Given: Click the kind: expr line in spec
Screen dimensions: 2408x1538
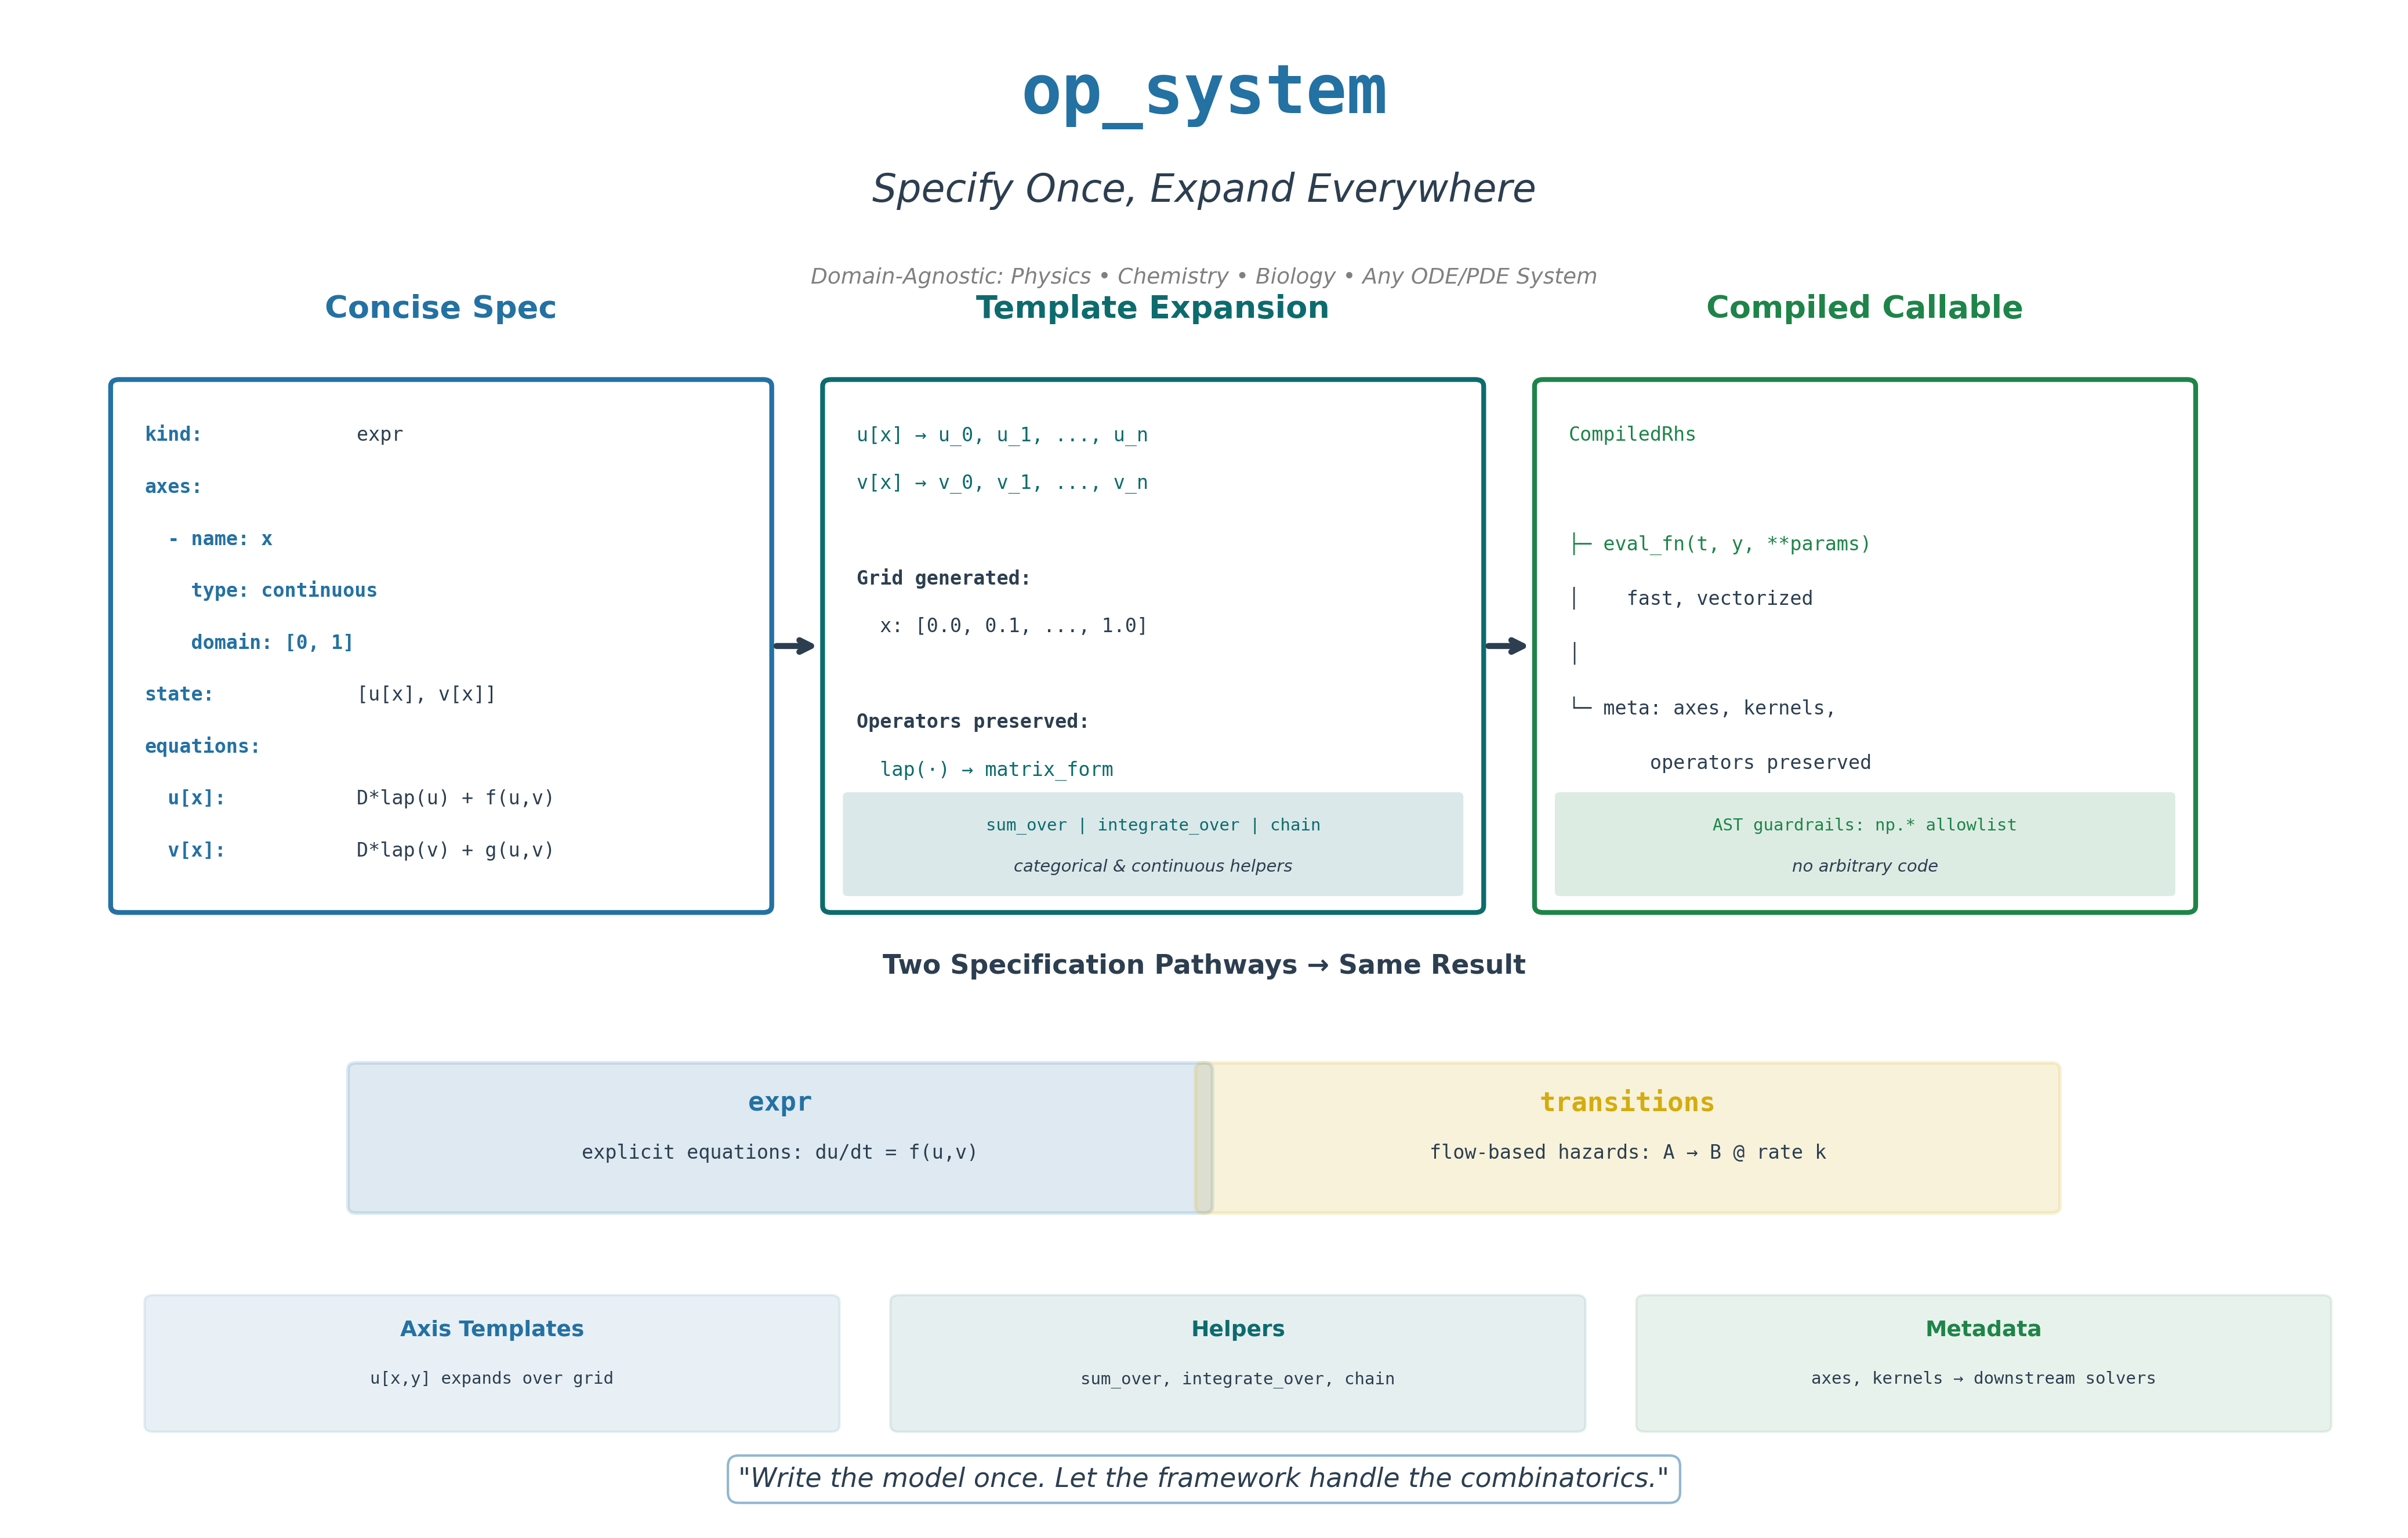Looking at the screenshot, I should [x=274, y=434].
